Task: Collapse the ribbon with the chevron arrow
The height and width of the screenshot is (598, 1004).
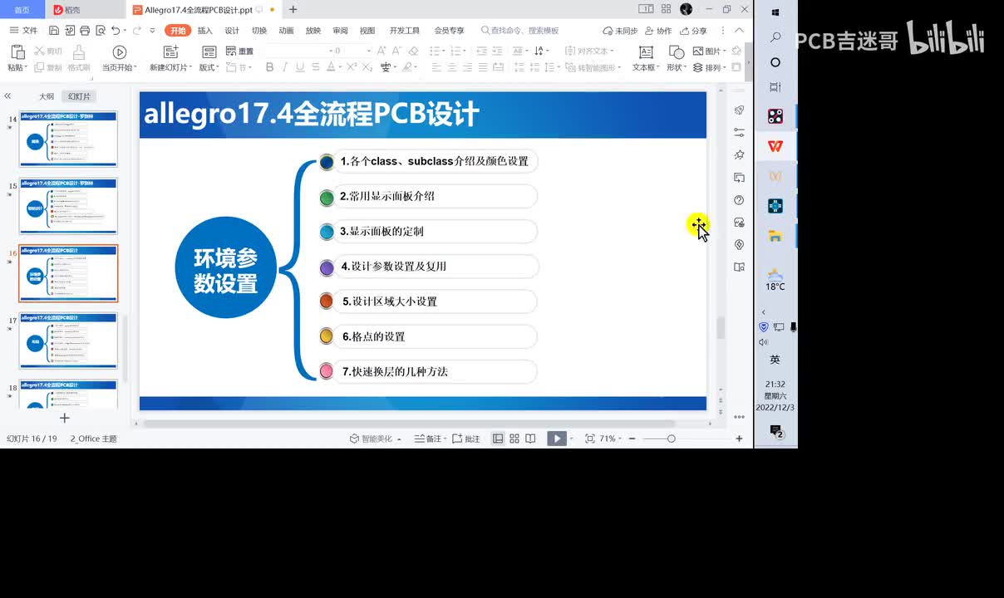Action: (x=739, y=31)
